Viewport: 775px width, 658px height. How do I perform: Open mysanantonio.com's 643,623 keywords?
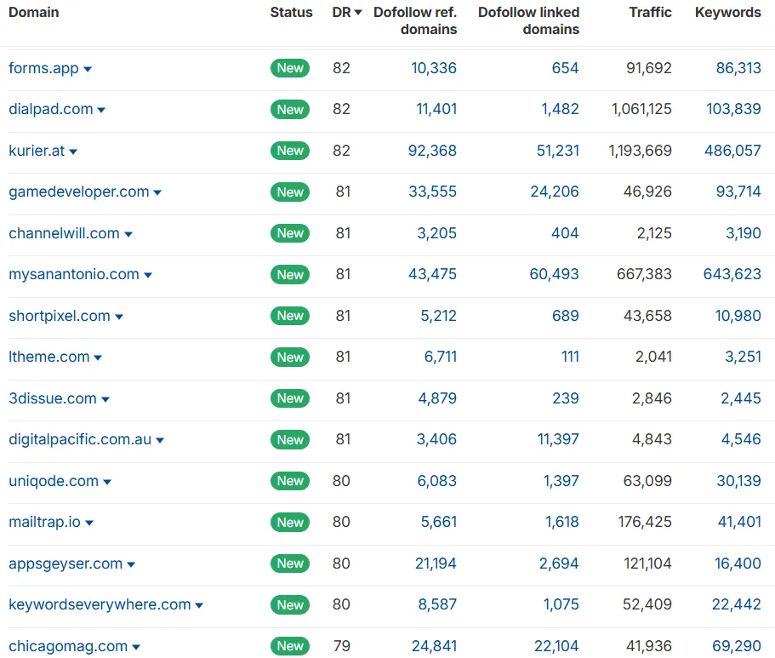732,275
